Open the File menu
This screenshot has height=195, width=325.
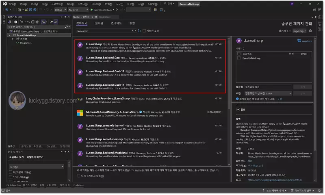tap(13, 4)
